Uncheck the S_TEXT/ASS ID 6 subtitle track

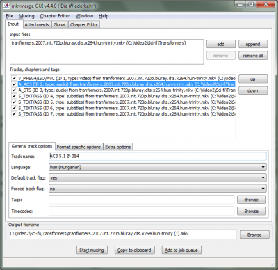click(x=14, y=108)
